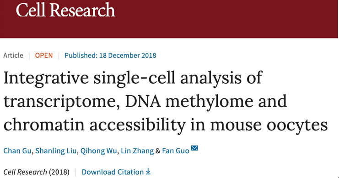Click the italic Cell Research journal citation text
The width and height of the screenshot is (339, 178).
coord(25,172)
